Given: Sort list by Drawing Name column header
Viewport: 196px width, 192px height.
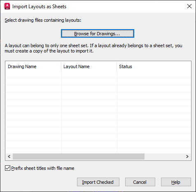Looking at the screenshot, I should (33, 66).
